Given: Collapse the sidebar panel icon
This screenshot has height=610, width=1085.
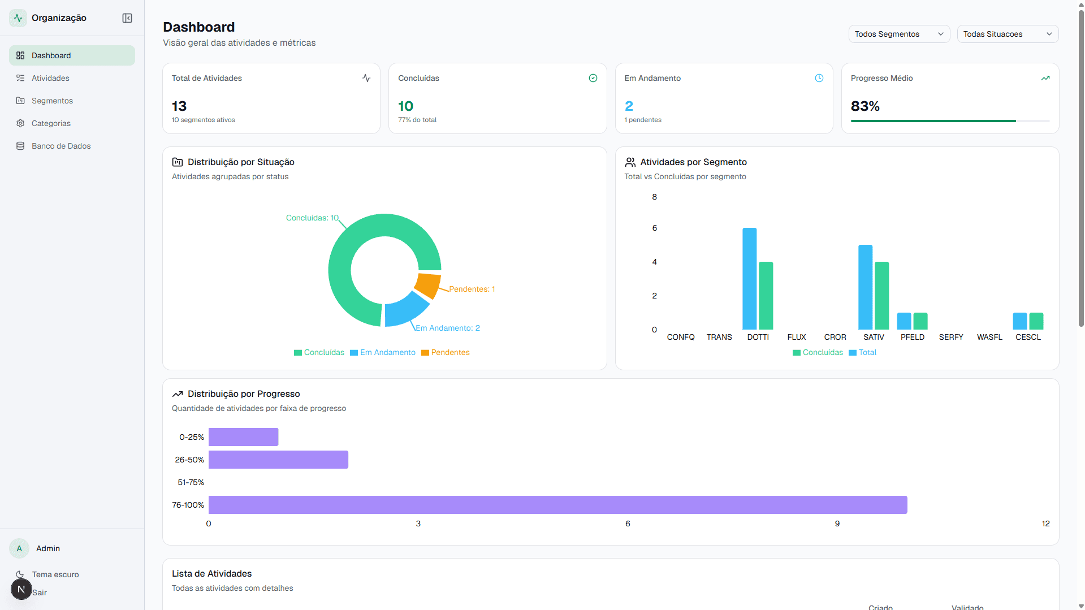Looking at the screenshot, I should tap(127, 18).
